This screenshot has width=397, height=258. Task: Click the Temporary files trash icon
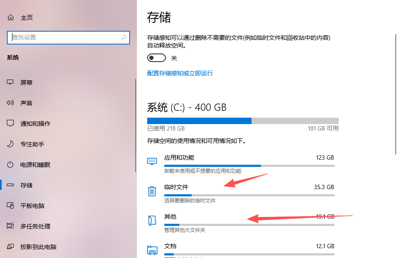click(x=152, y=191)
